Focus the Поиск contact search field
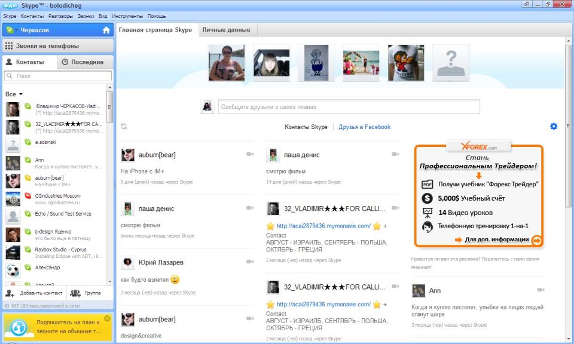The width and height of the screenshot is (574, 344). pos(58,76)
